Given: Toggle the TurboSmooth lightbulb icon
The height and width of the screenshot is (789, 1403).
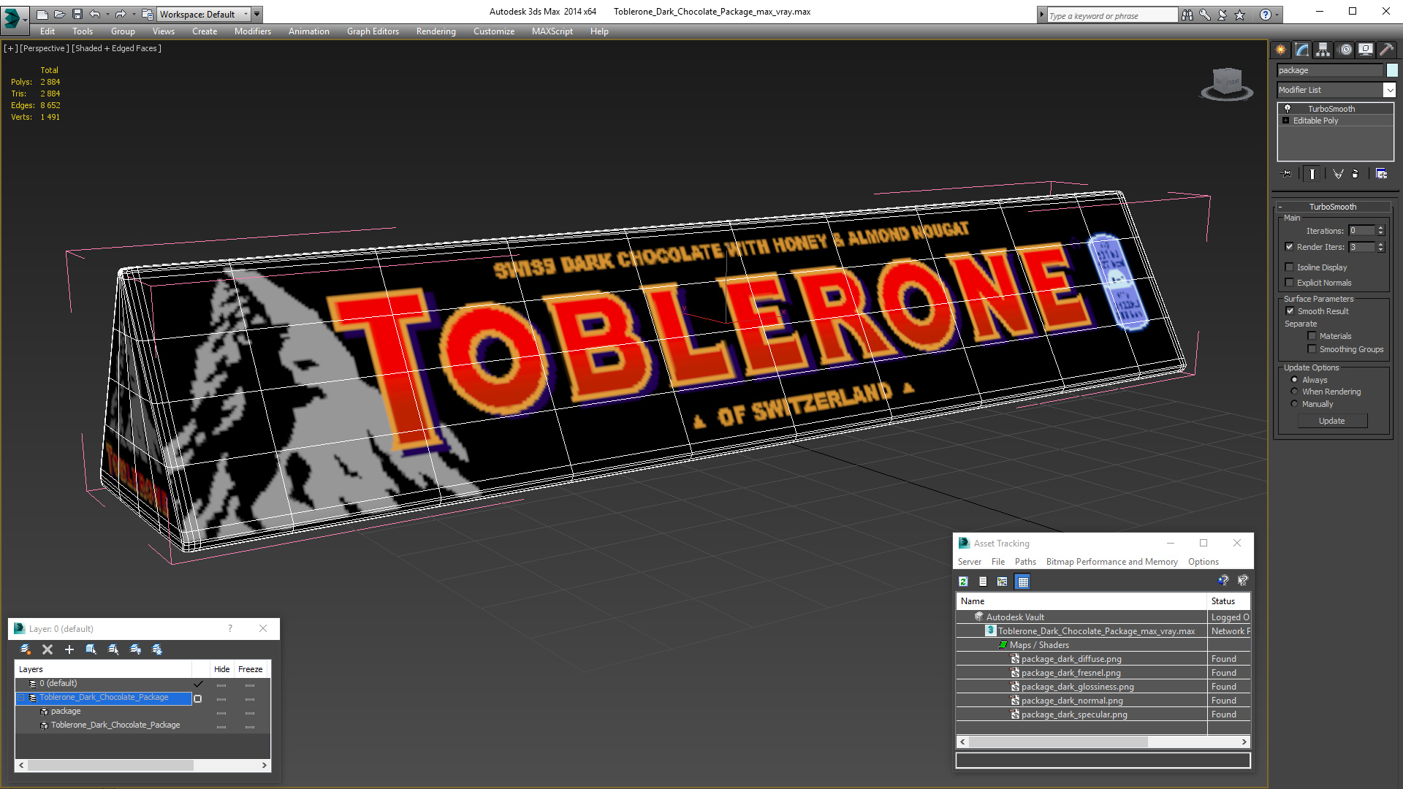Looking at the screenshot, I should click(1288, 108).
